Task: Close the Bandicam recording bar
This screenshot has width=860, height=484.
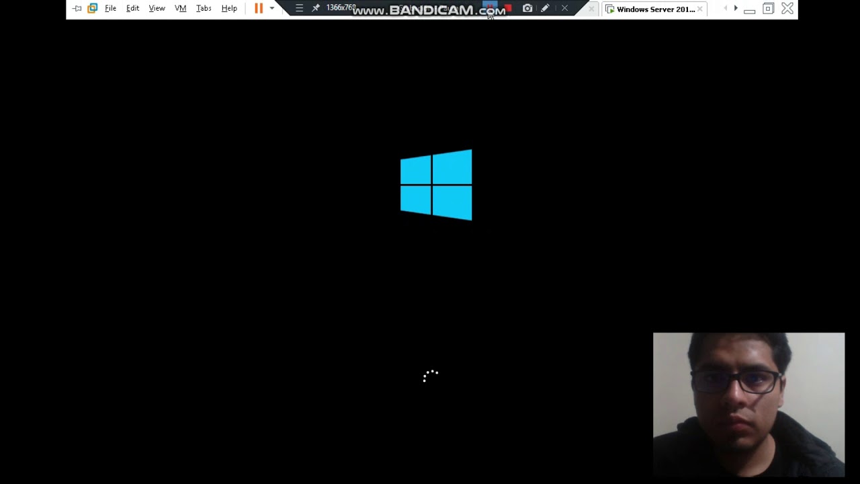Action: pos(564,8)
